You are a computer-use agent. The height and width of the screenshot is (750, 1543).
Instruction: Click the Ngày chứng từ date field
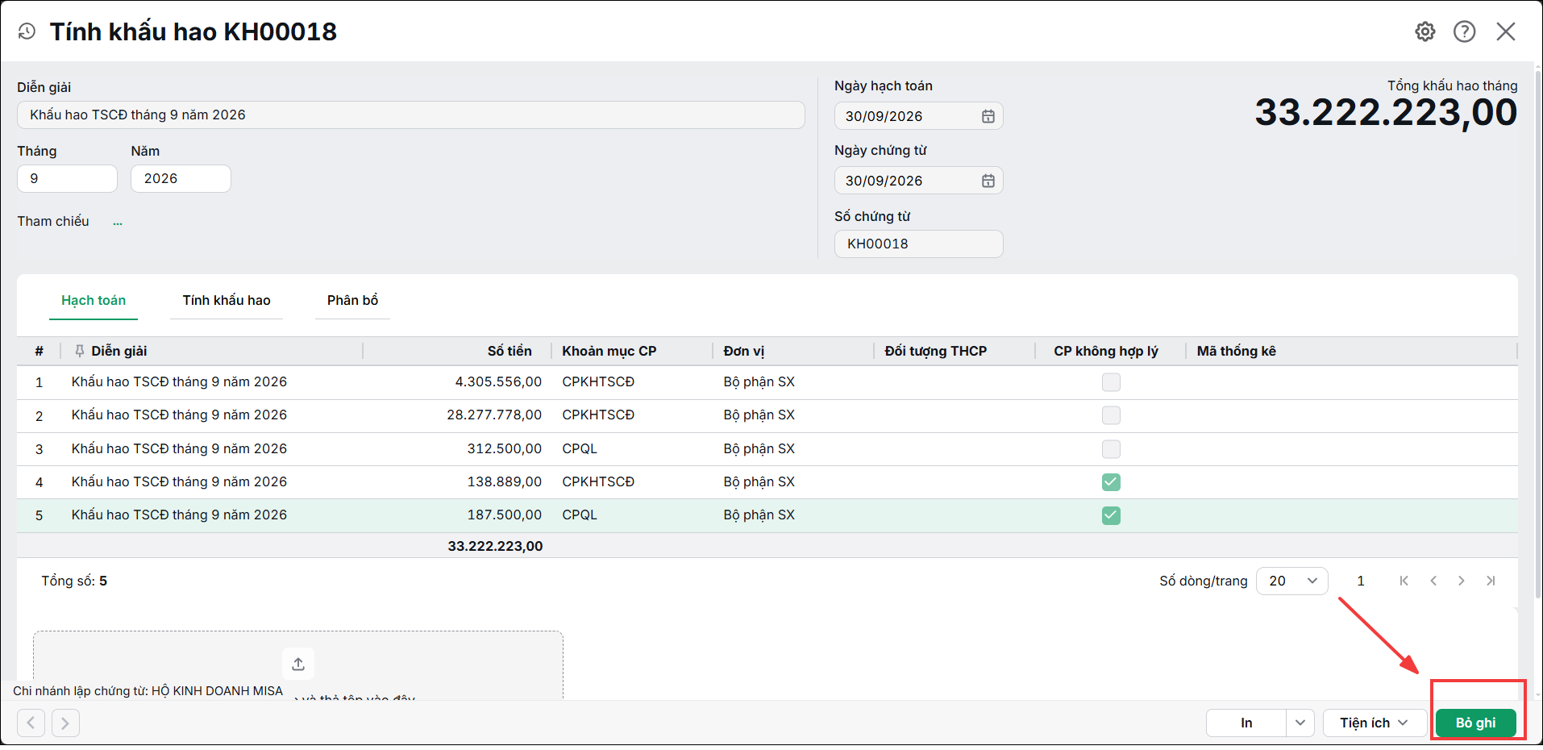point(918,181)
